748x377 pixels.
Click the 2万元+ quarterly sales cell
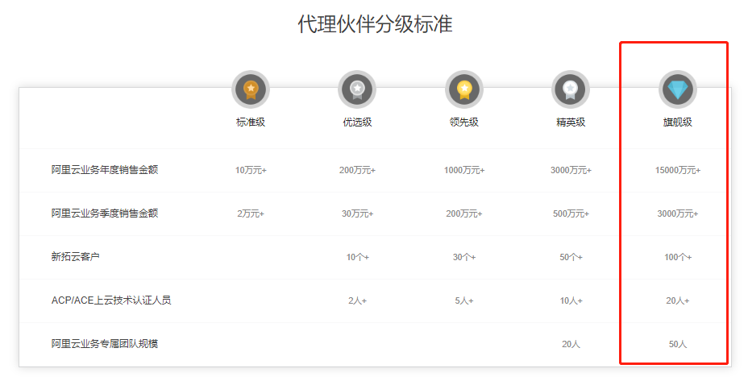[x=251, y=213]
